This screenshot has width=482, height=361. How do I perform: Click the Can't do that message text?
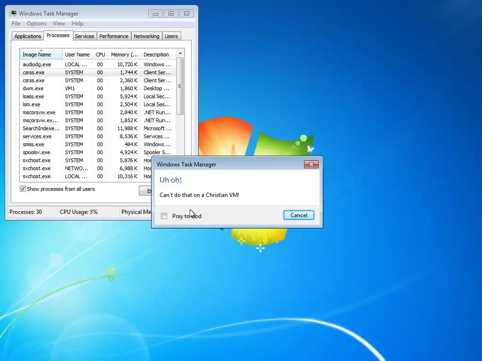(200, 195)
